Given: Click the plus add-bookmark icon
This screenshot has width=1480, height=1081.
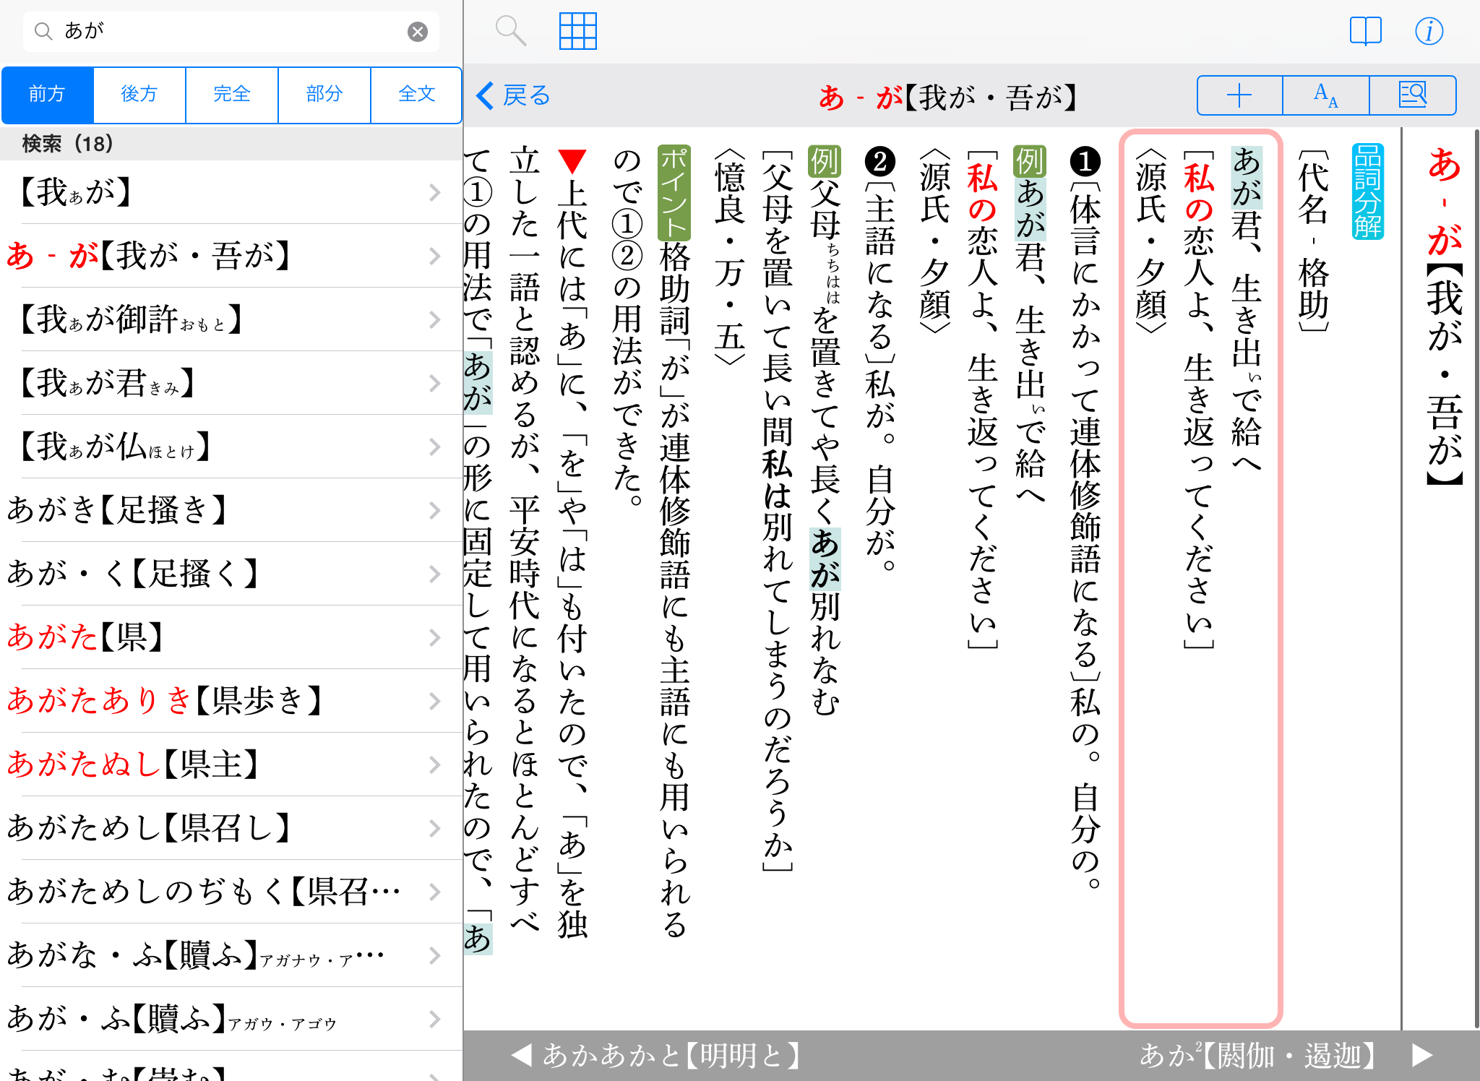Looking at the screenshot, I should 1239,95.
